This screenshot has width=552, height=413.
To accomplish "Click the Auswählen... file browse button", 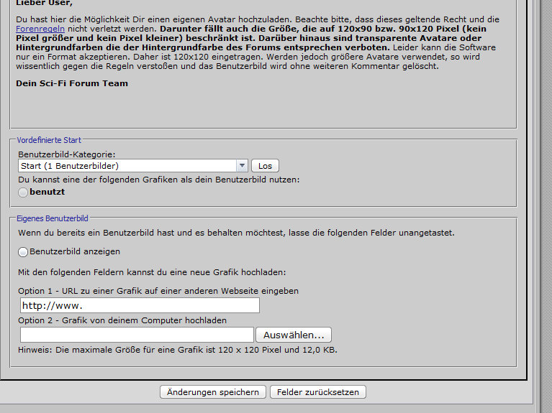I will pyautogui.click(x=293, y=335).
